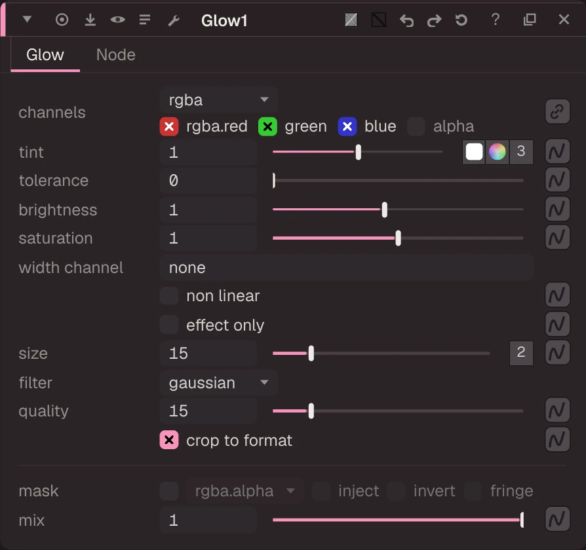Open the brightness animation curve menu
Viewport: 586px width, 550px height.
557,209
